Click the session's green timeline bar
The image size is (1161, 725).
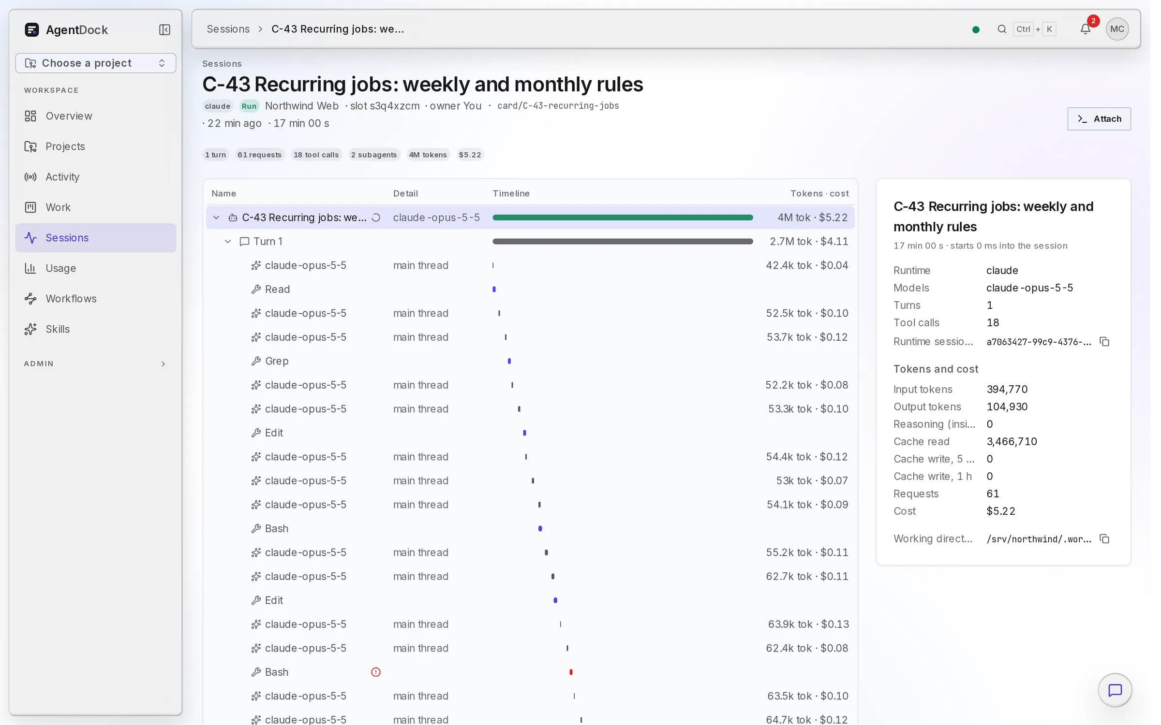tap(623, 217)
